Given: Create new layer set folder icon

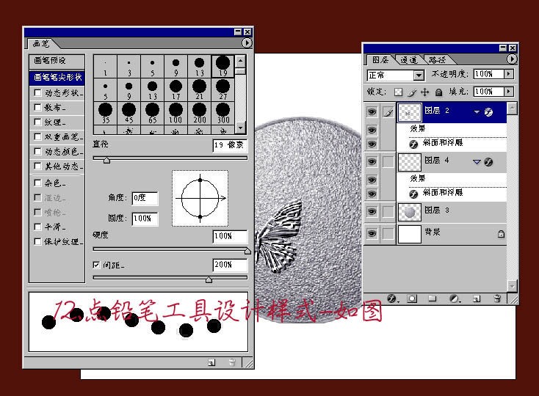Looking at the screenshot, I should tap(432, 298).
